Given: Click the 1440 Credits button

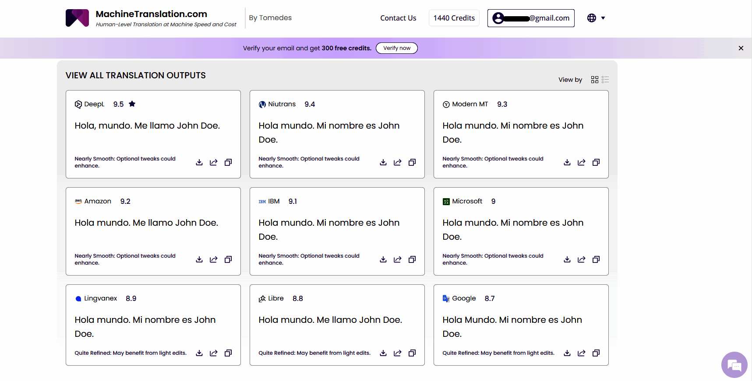Looking at the screenshot, I should pyautogui.click(x=454, y=18).
